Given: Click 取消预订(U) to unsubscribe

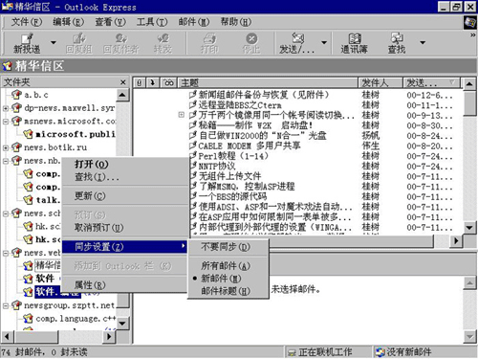Looking at the screenshot, I should (98, 228).
